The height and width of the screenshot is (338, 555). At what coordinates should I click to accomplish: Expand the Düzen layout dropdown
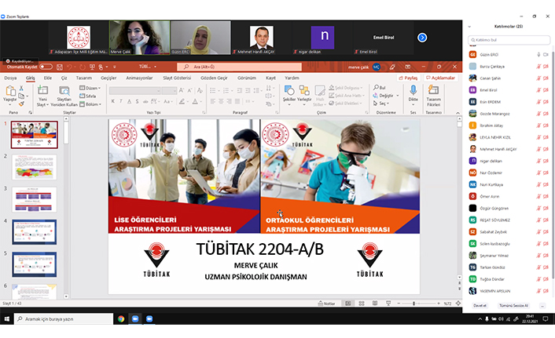point(92,89)
